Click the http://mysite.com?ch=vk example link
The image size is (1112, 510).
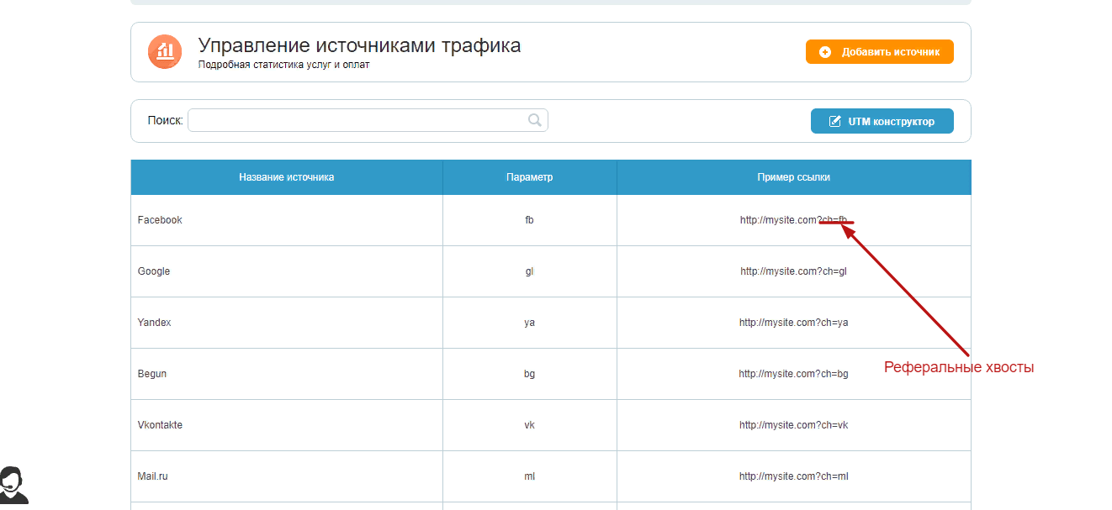pos(794,425)
